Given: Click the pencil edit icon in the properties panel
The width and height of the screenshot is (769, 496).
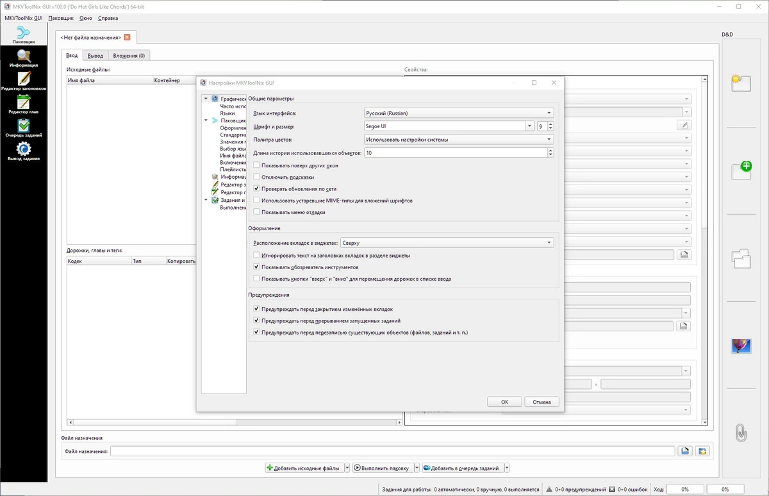Looking at the screenshot, I should point(684,126).
